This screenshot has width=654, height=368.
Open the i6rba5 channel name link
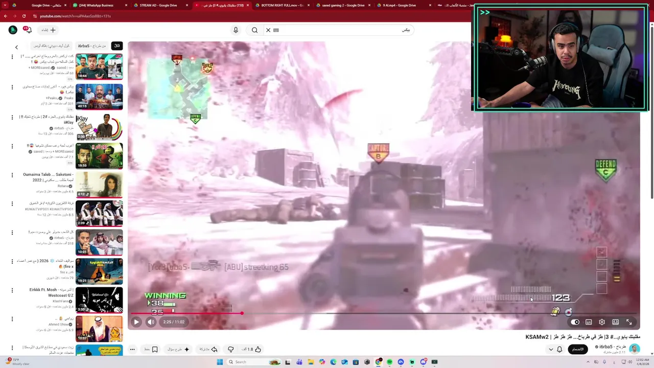pyautogui.click(x=612, y=347)
